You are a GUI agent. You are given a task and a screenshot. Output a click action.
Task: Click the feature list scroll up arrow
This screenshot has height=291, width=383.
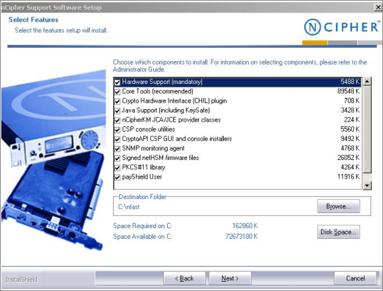(367, 81)
